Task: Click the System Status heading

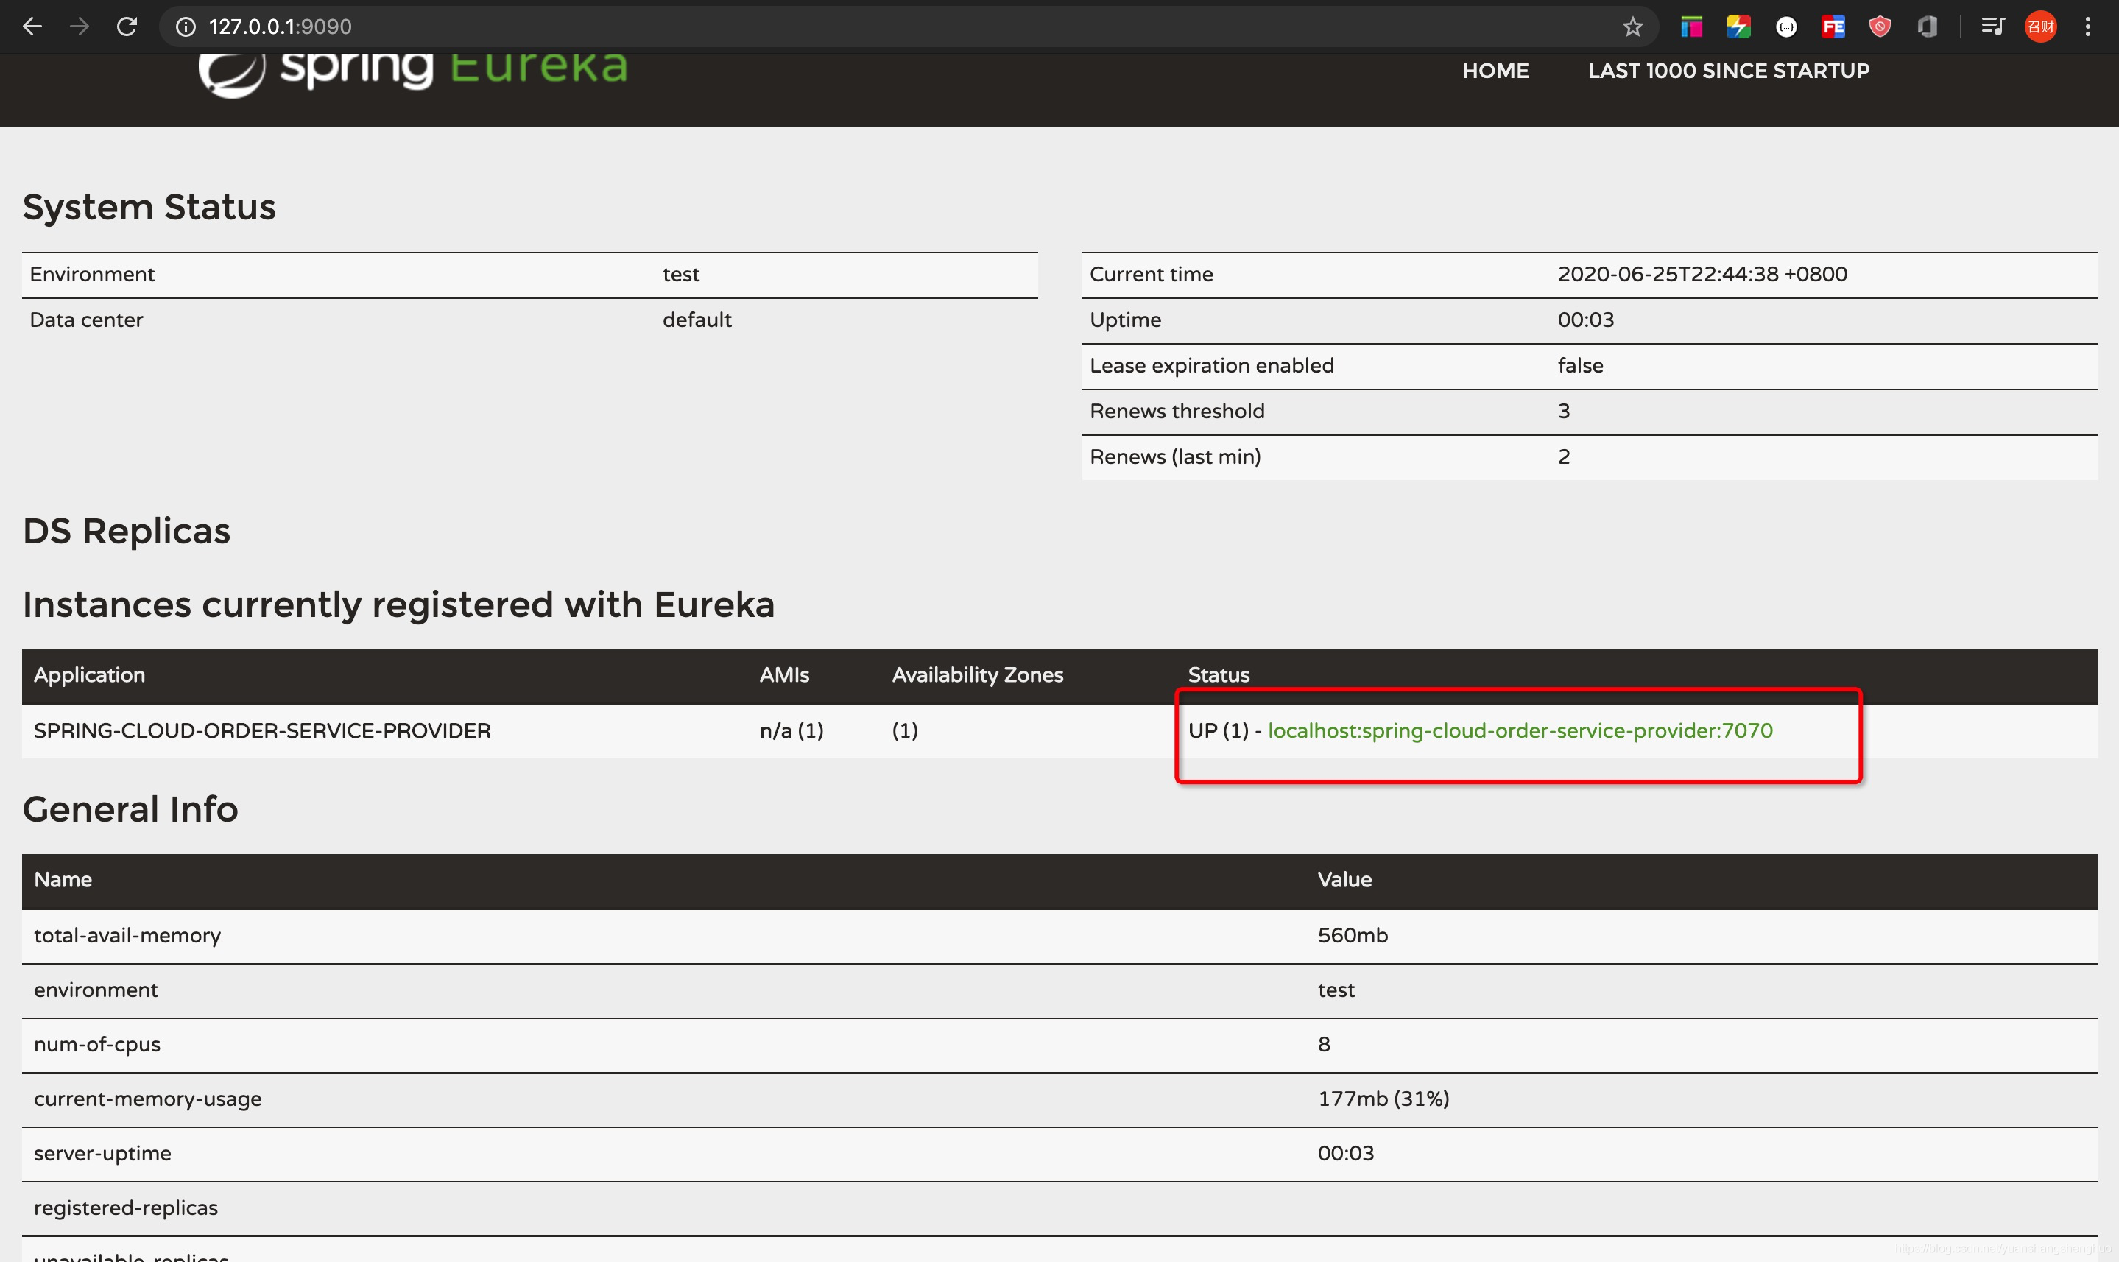Action: pyautogui.click(x=149, y=207)
